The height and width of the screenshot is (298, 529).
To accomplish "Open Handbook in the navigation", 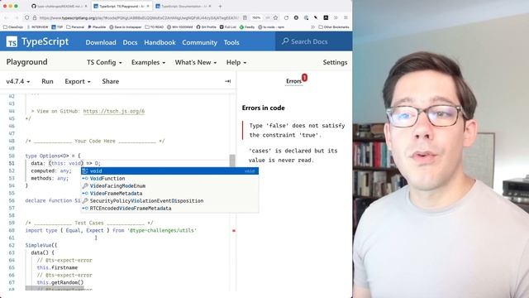I will tap(160, 42).
